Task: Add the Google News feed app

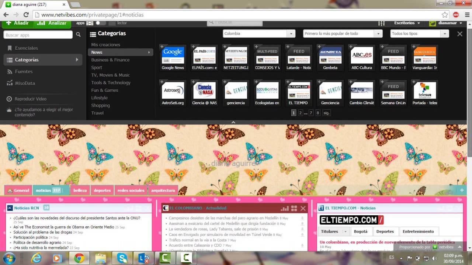Action: click(x=162, y=47)
